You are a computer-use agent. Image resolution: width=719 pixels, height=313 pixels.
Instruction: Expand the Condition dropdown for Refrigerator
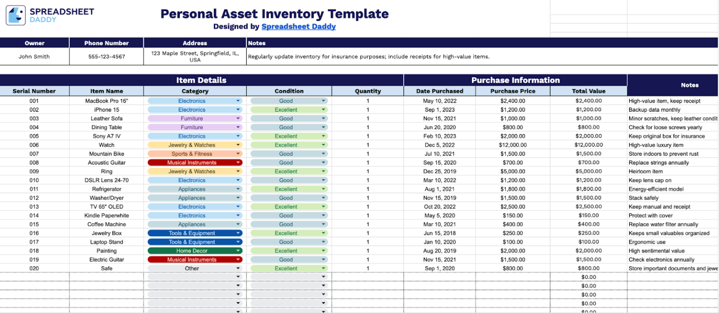(x=324, y=189)
